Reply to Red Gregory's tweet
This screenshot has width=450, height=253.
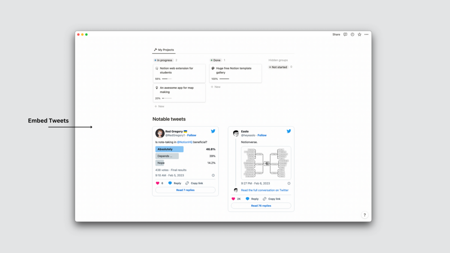[x=175, y=183]
